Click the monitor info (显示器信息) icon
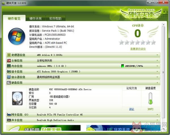This screenshot has width=170, height=135. 9,77
